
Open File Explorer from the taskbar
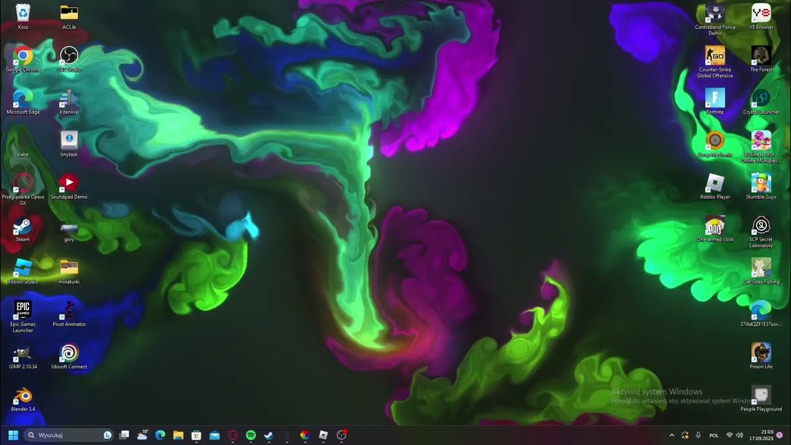click(x=178, y=435)
